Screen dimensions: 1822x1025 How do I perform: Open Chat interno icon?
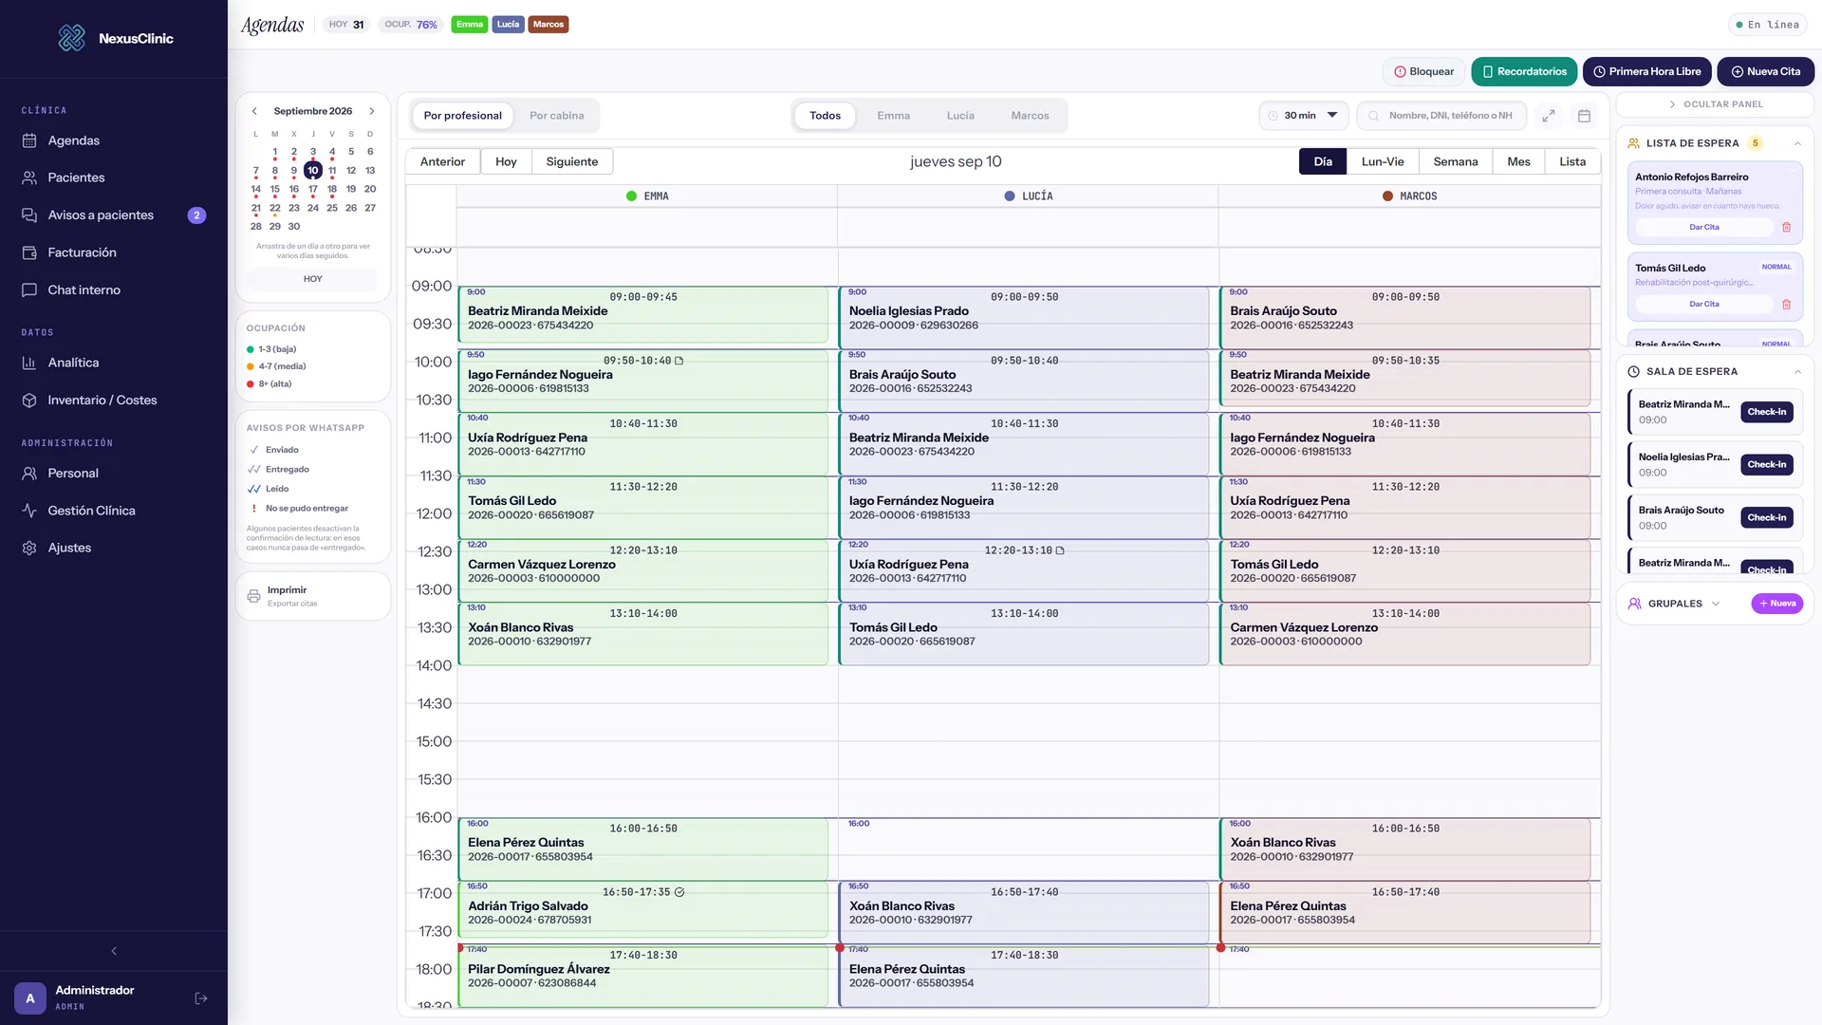tap(29, 289)
